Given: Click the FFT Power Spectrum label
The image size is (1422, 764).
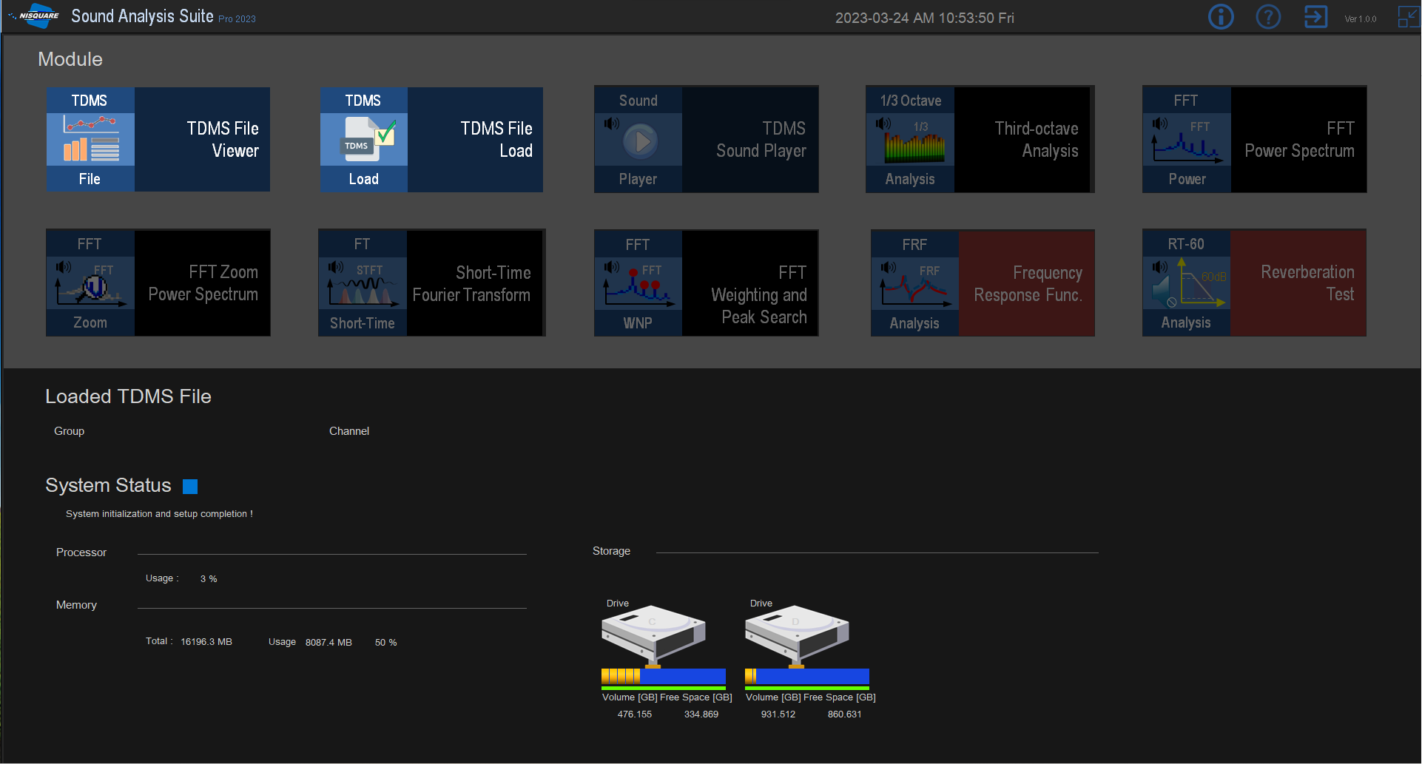Looking at the screenshot, I should point(1299,140).
